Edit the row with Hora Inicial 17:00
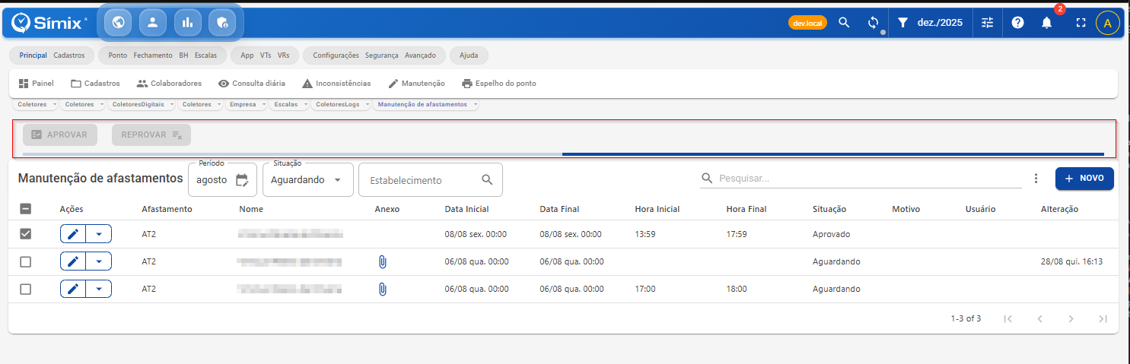 click(x=73, y=289)
